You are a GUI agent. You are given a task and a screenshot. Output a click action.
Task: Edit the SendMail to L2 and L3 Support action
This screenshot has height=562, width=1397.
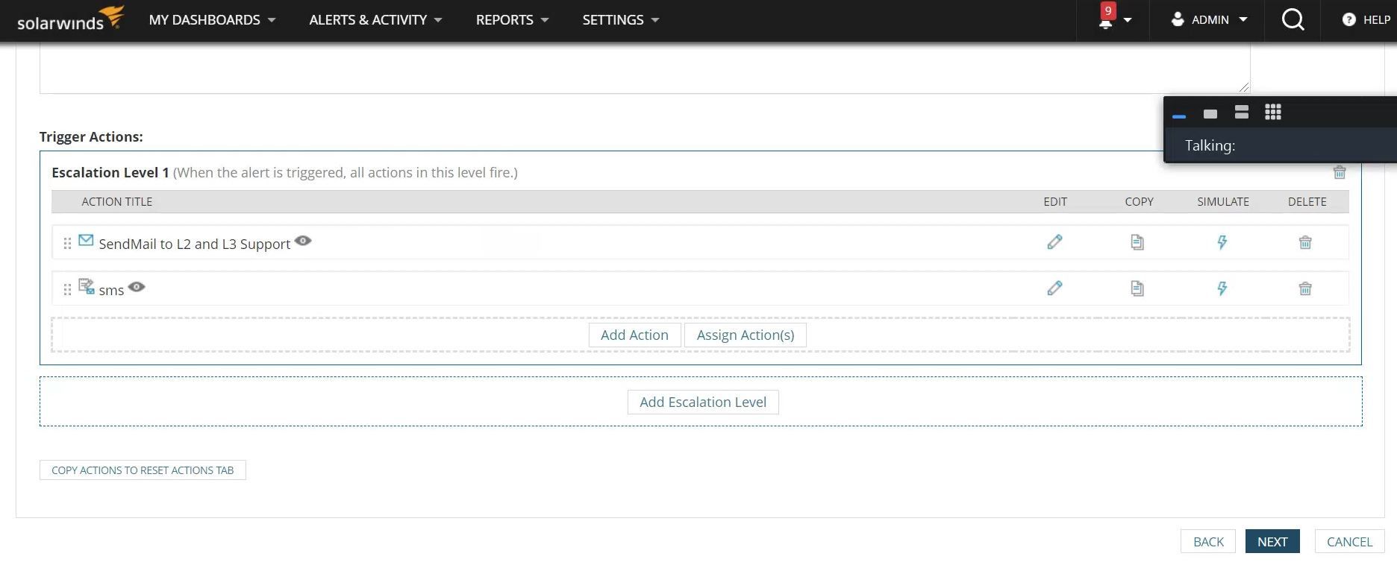coord(1054,242)
